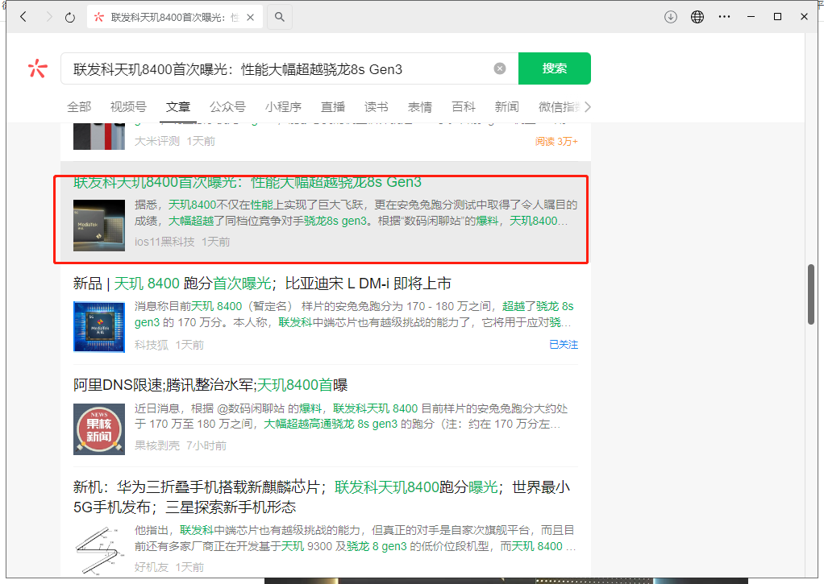This screenshot has height=584, width=824.
Task: Open the 表情 tab
Action: click(x=420, y=107)
